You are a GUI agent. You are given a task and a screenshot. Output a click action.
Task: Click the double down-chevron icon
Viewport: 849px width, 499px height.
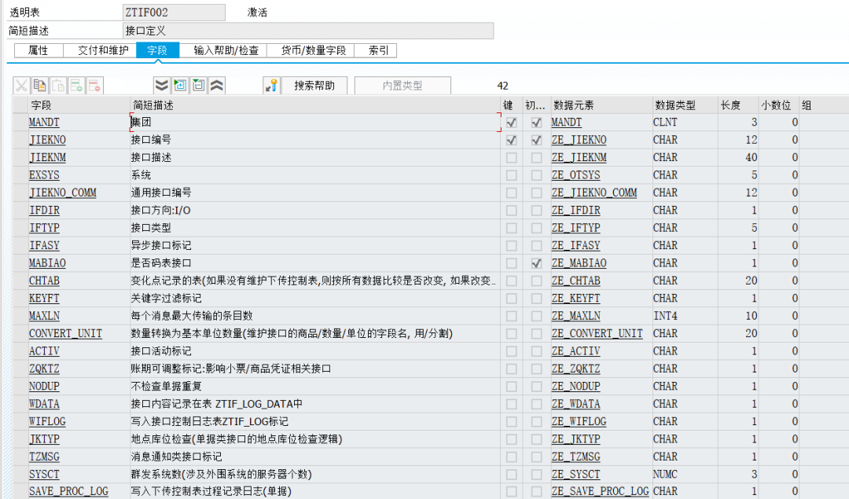(x=161, y=86)
